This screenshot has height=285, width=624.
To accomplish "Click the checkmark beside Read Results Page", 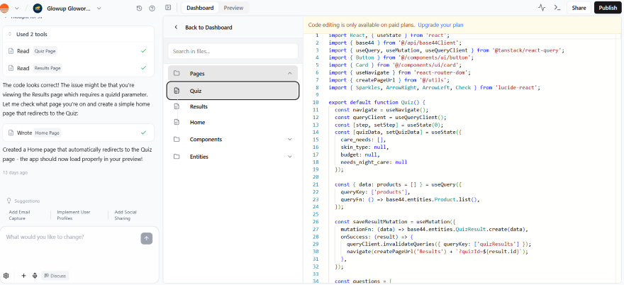I will pyautogui.click(x=144, y=68).
